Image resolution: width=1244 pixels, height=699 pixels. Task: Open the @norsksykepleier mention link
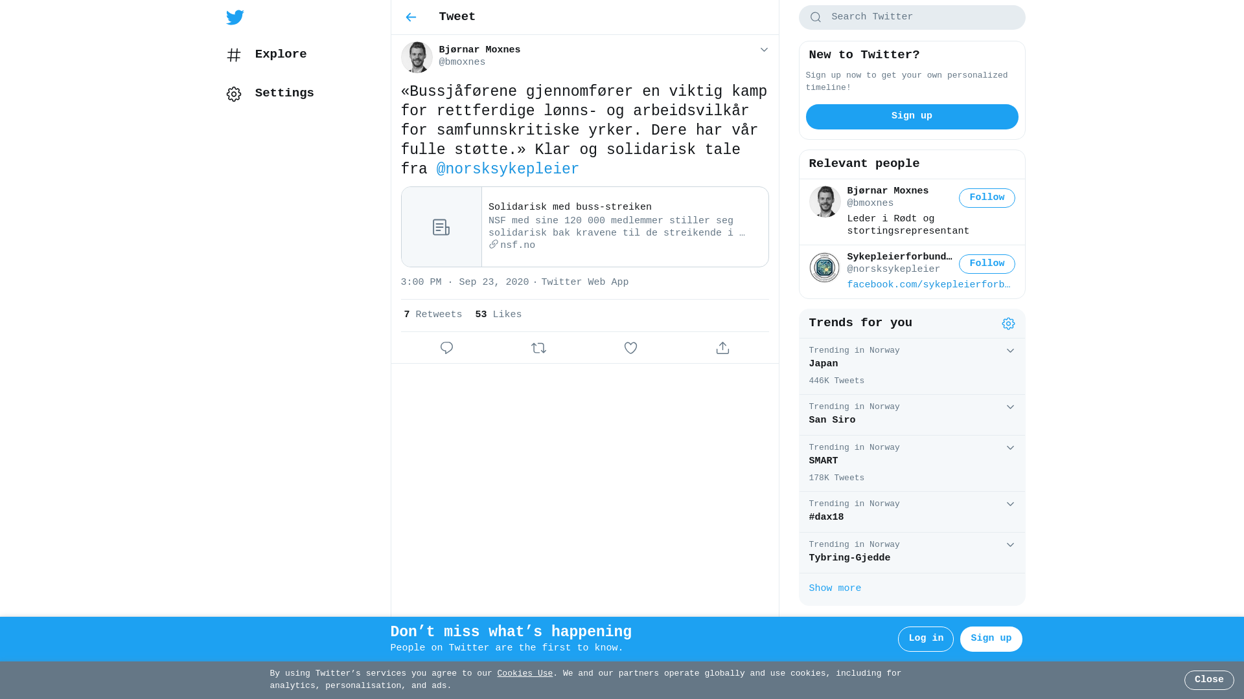(507, 170)
